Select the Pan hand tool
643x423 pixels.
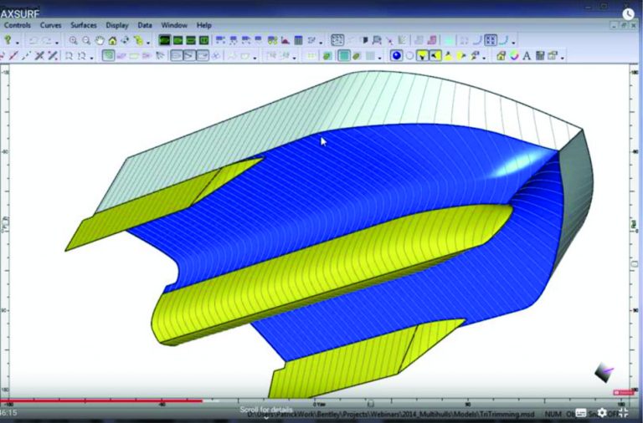[99, 40]
